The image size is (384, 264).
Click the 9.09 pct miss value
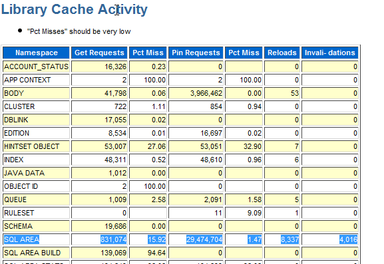pyautogui.click(x=254, y=213)
